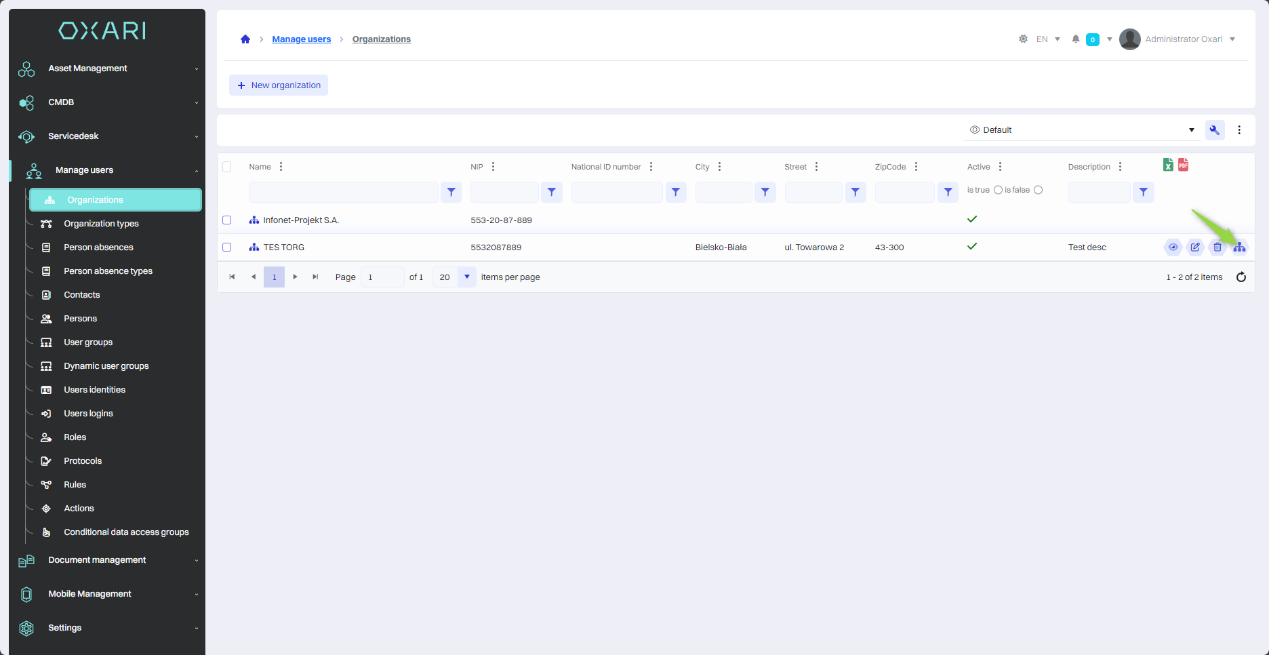Refresh the organizations grid
Screen dimensions: 1269x655
[1241, 277]
